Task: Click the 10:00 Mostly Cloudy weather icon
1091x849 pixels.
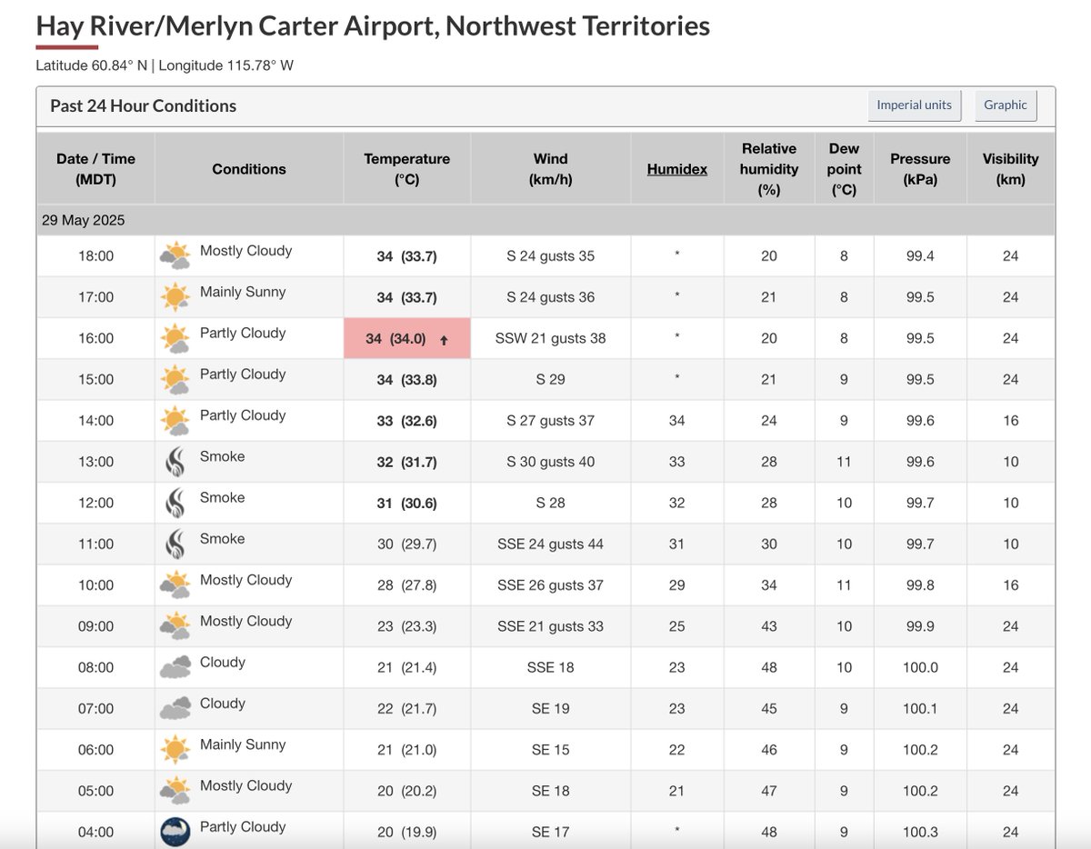Action: click(175, 584)
